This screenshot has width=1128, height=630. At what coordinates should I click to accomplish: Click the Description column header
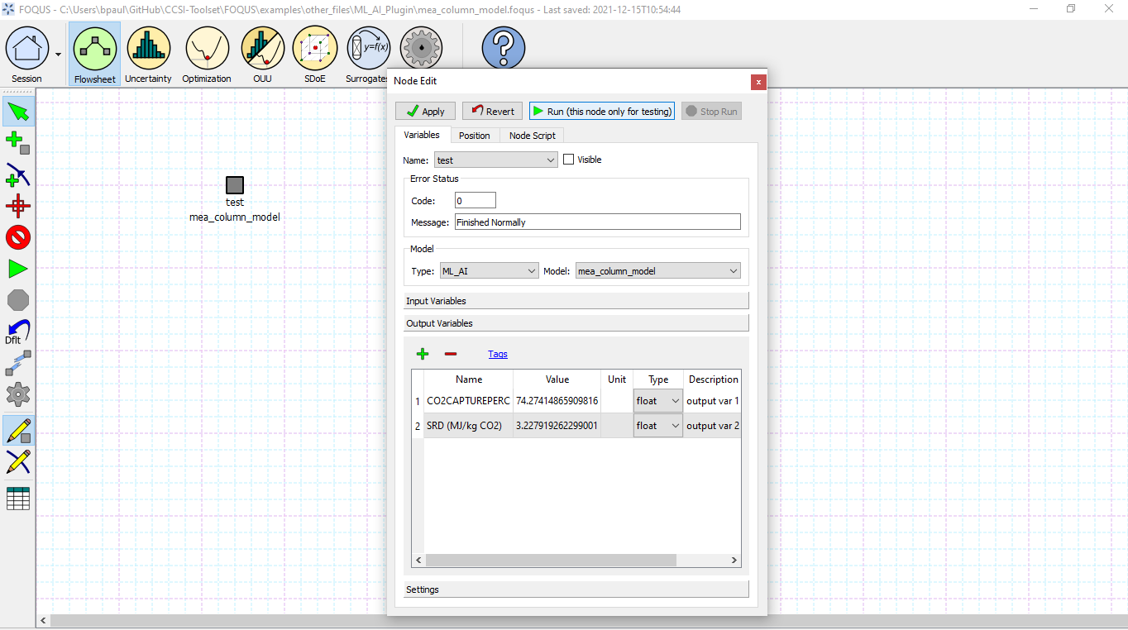(x=713, y=379)
